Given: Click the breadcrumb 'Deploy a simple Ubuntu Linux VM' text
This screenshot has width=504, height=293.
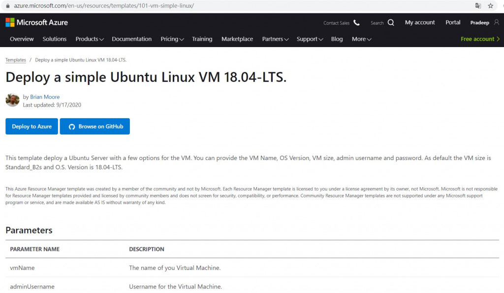Looking at the screenshot, I should click(81, 60).
